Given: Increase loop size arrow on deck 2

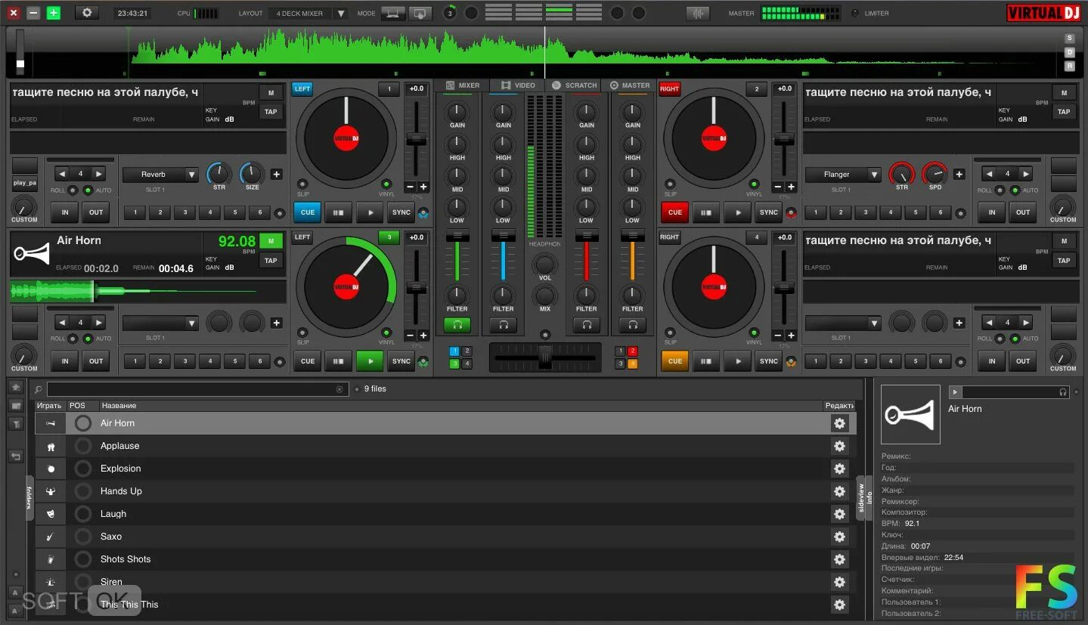Looking at the screenshot, I should [1026, 174].
